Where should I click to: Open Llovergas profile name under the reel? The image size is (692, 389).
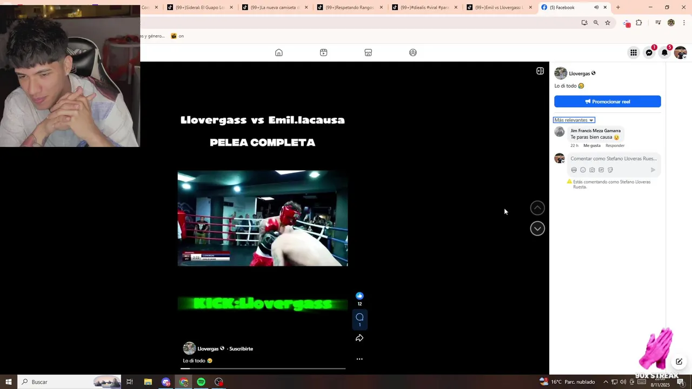(208, 348)
